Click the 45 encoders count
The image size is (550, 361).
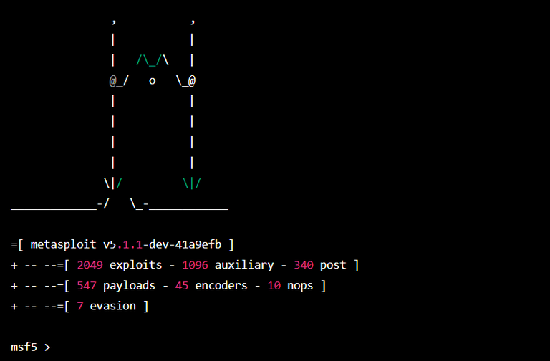pos(182,286)
